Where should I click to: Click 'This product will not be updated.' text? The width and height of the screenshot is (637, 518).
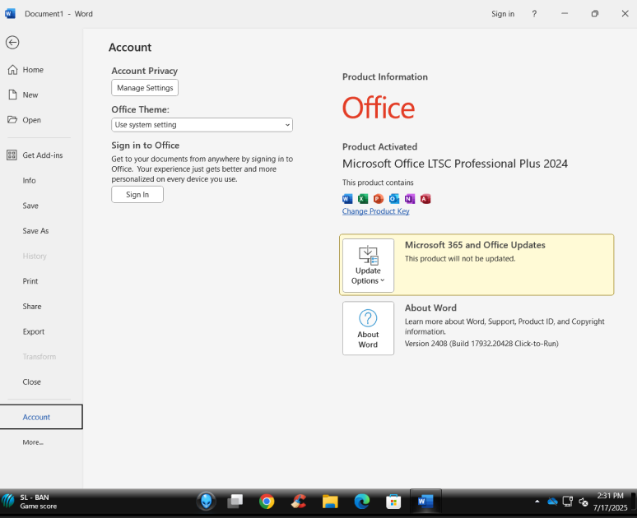click(x=460, y=259)
